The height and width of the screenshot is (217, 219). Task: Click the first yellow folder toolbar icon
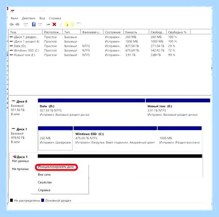tap(67, 24)
